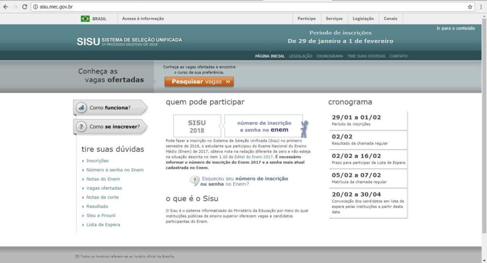This screenshot has width=487, height=263.
Task: Click clock icon in footer note
Action: click(77, 256)
